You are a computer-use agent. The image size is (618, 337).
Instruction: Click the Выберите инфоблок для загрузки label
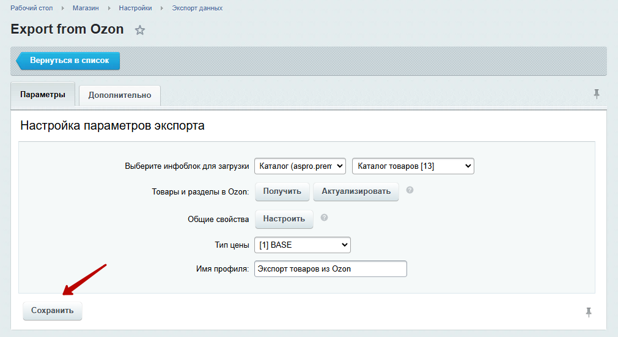(187, 166)
